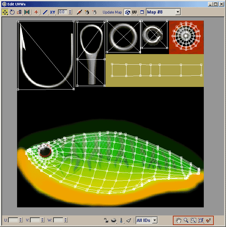Toggle the Show Map checkered cube icon
The height and width of the screenshot is (227, 226).
(x=127, y=12)
